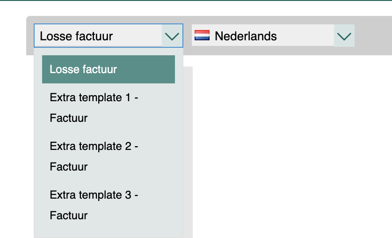Click the Nederlands text label
This screenshot has width=392, height=238.
[246, 36]
